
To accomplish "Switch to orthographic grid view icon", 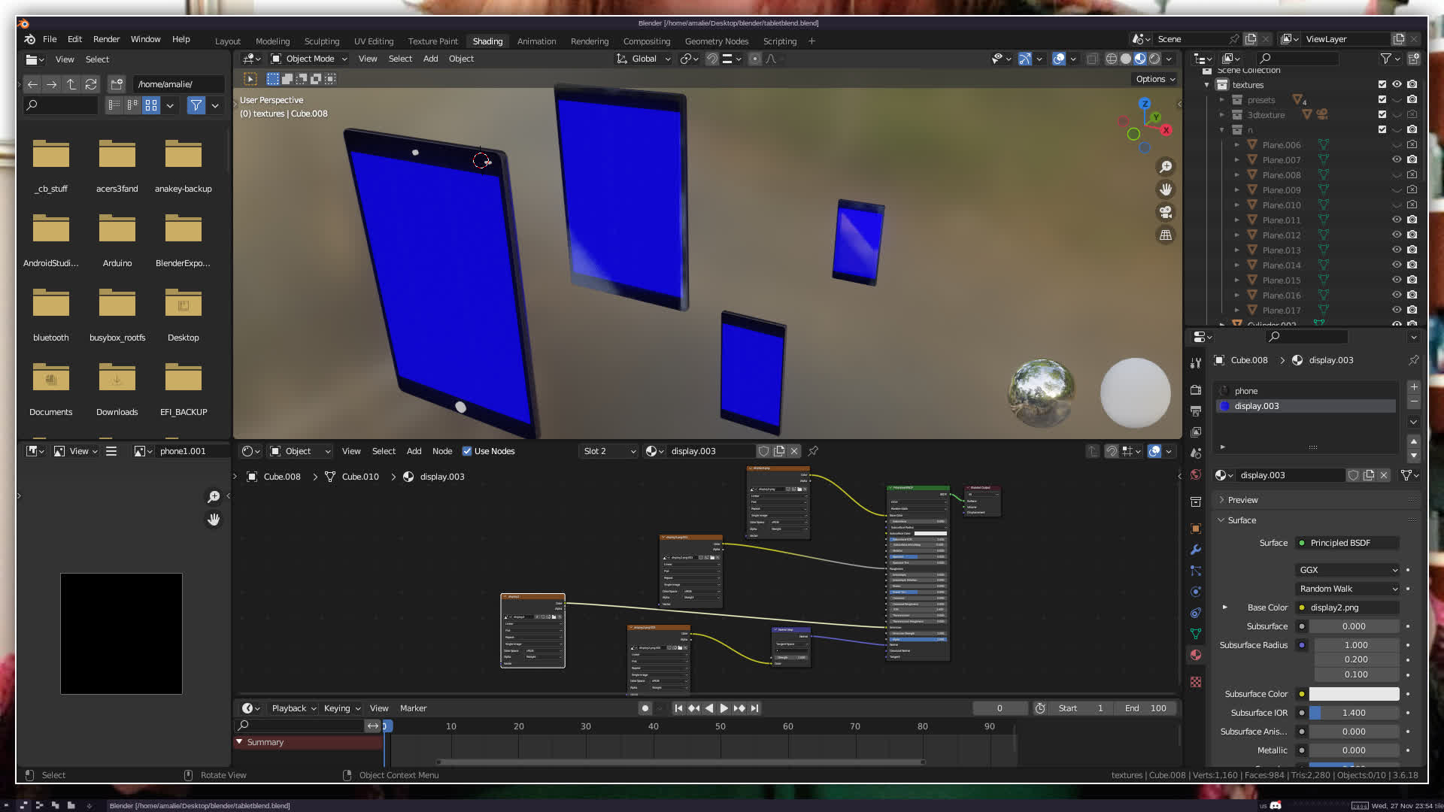I will click(1166, 235).
